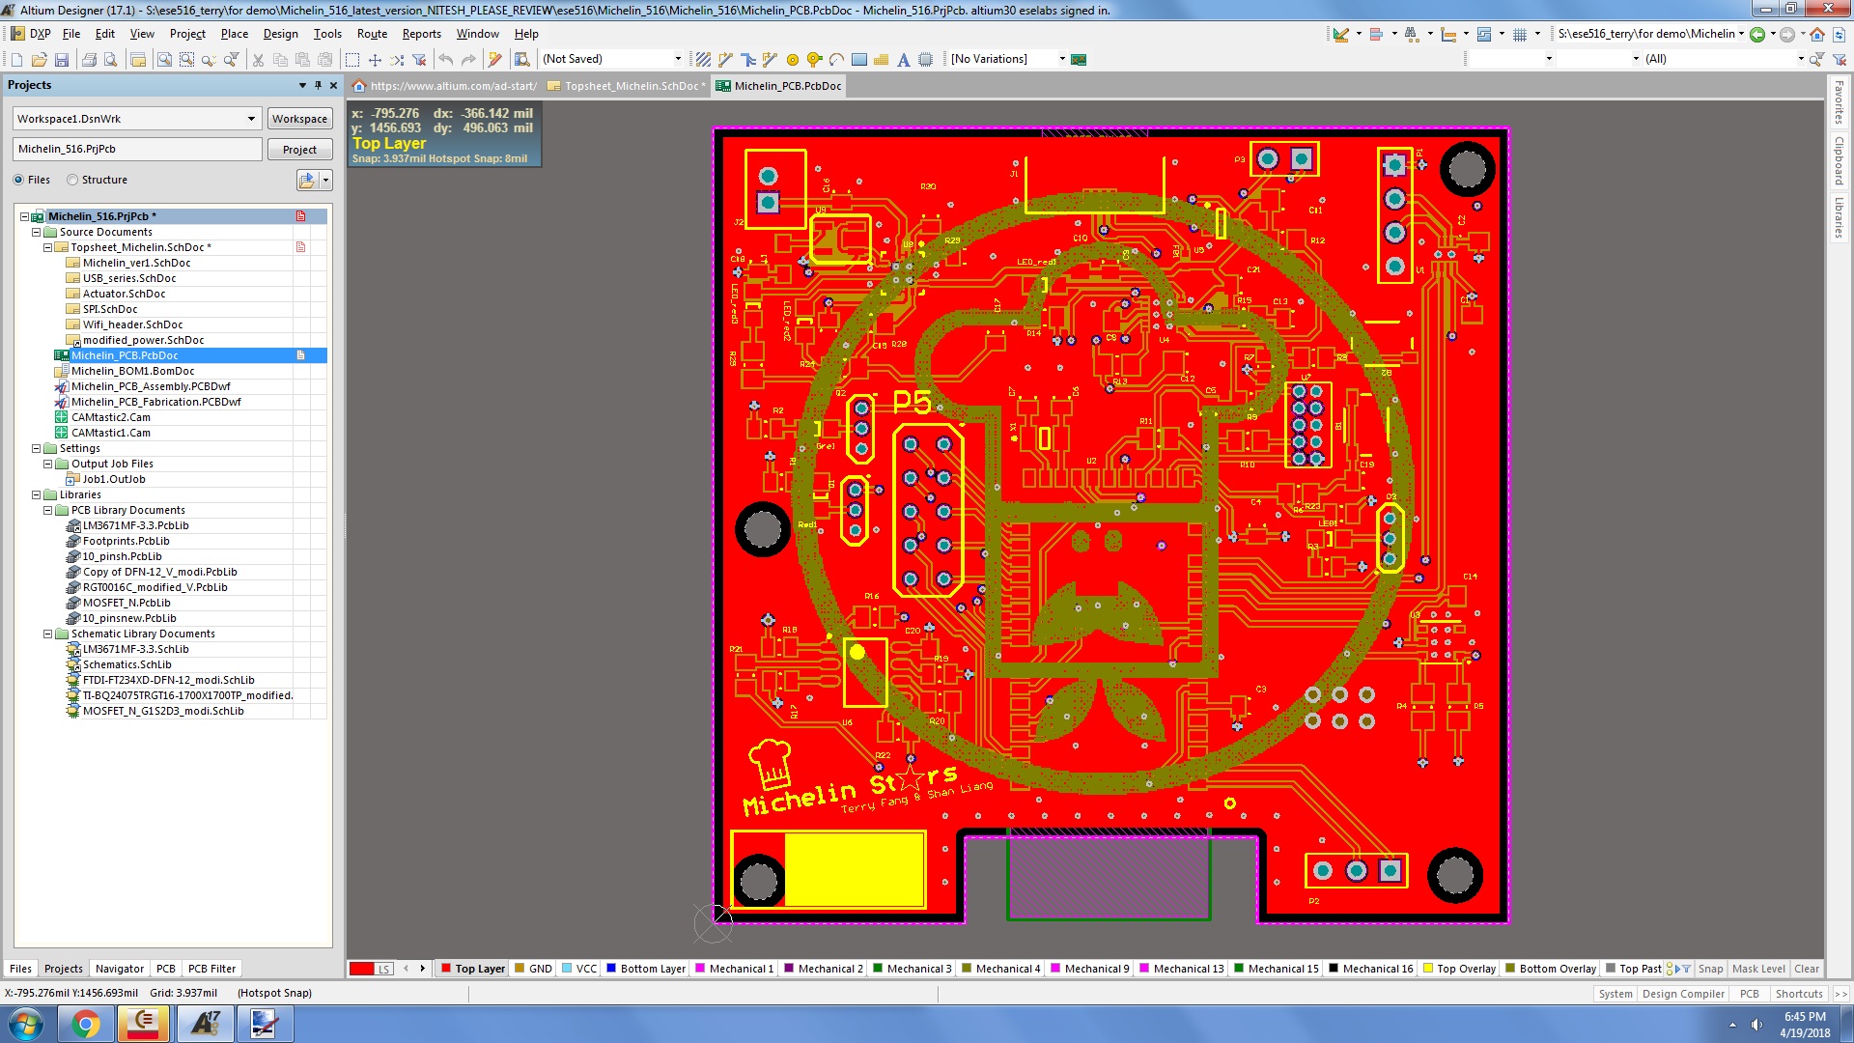Open Actuator.SchDoc in the project tree
The image size is (1854, 1043).
[124, 294]
